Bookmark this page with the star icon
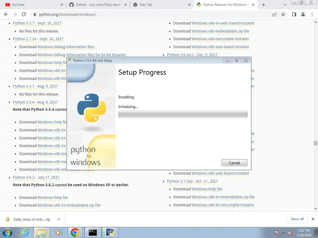The height and width of the screenshot is (238, 318). [283, 14]
